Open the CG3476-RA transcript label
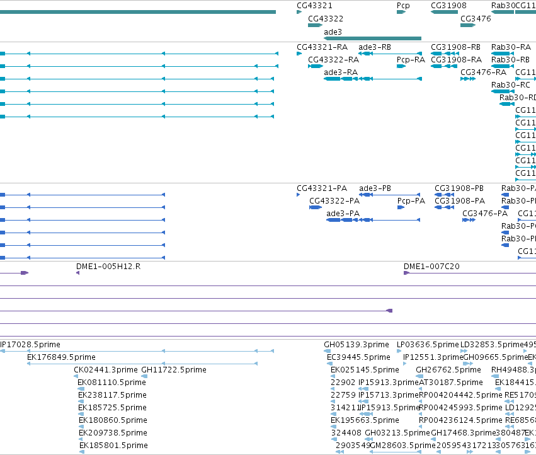 tap(483, 72)
